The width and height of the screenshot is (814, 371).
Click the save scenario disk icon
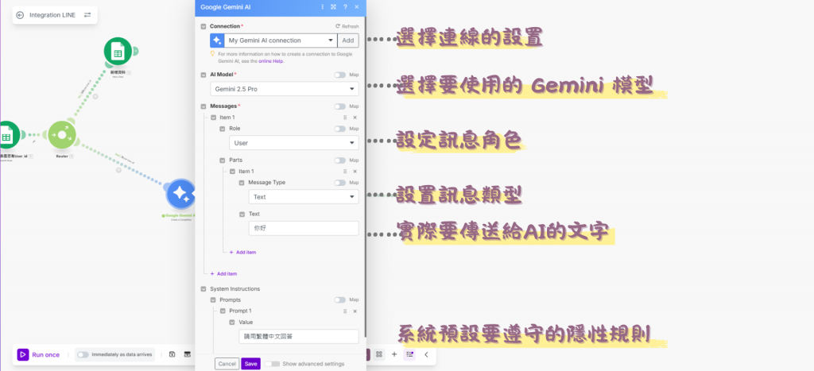pos(172,354)
